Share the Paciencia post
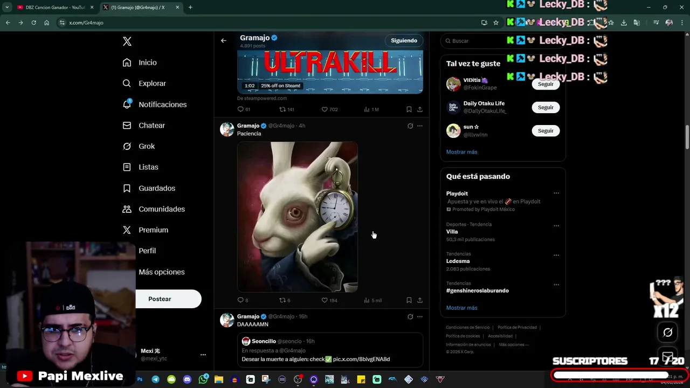Viewport: 690px width, 388px height. click(x=420, y=300)
